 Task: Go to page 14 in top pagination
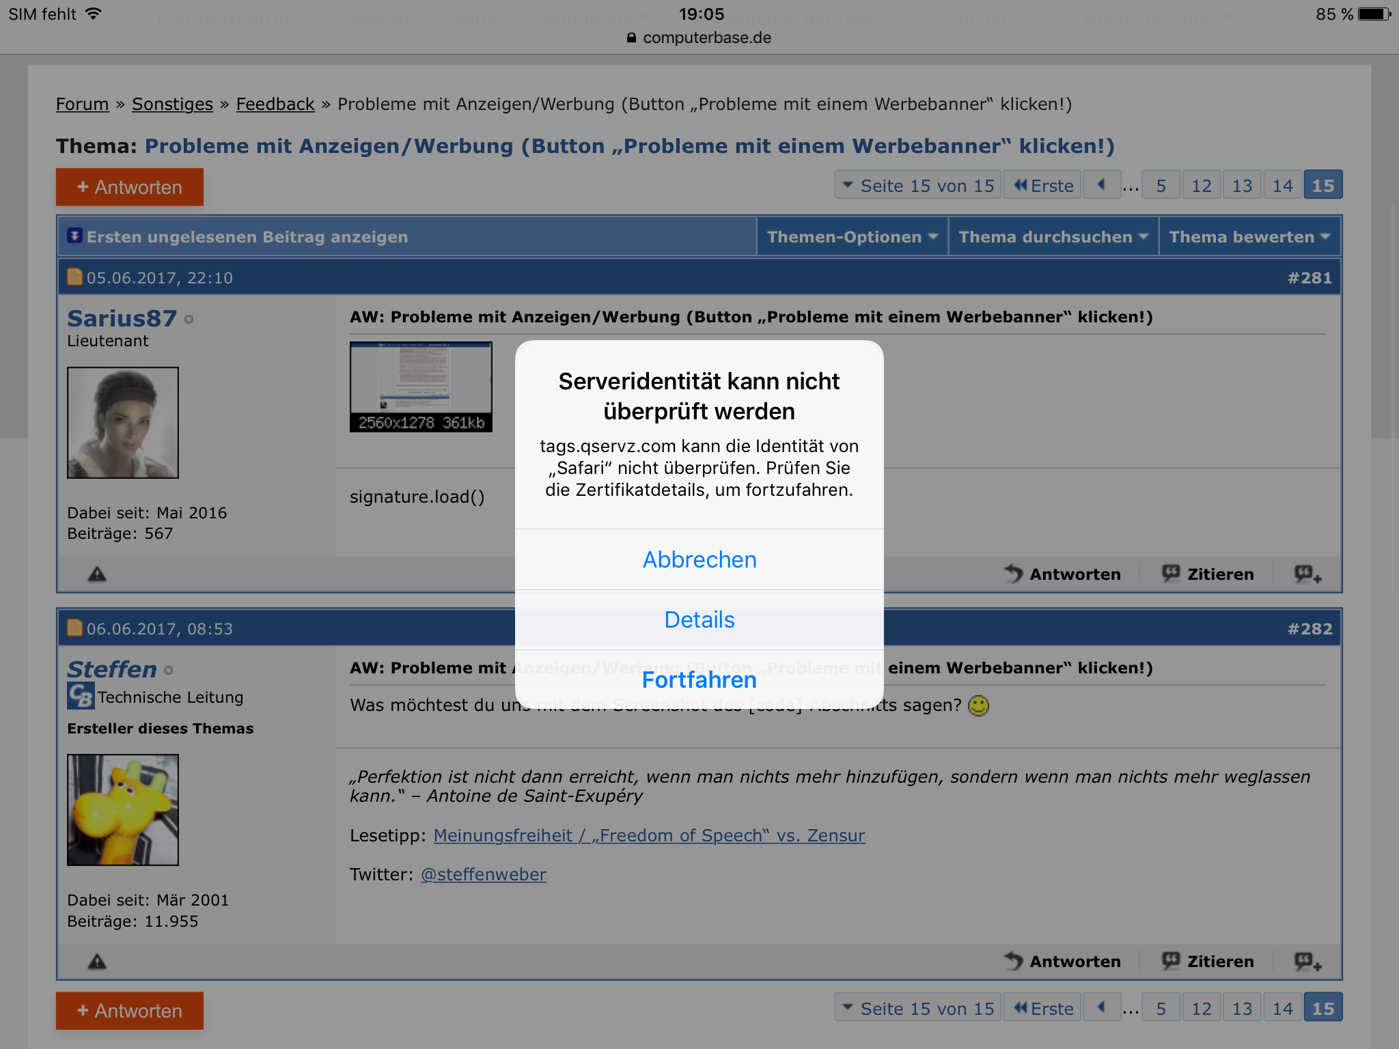(1282, 186)
